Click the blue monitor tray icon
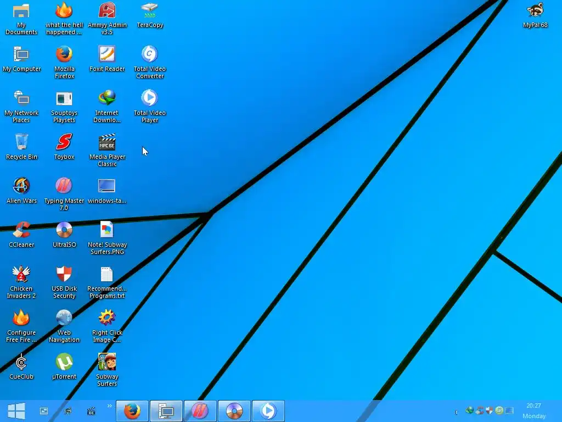 [x=509, y=410]
